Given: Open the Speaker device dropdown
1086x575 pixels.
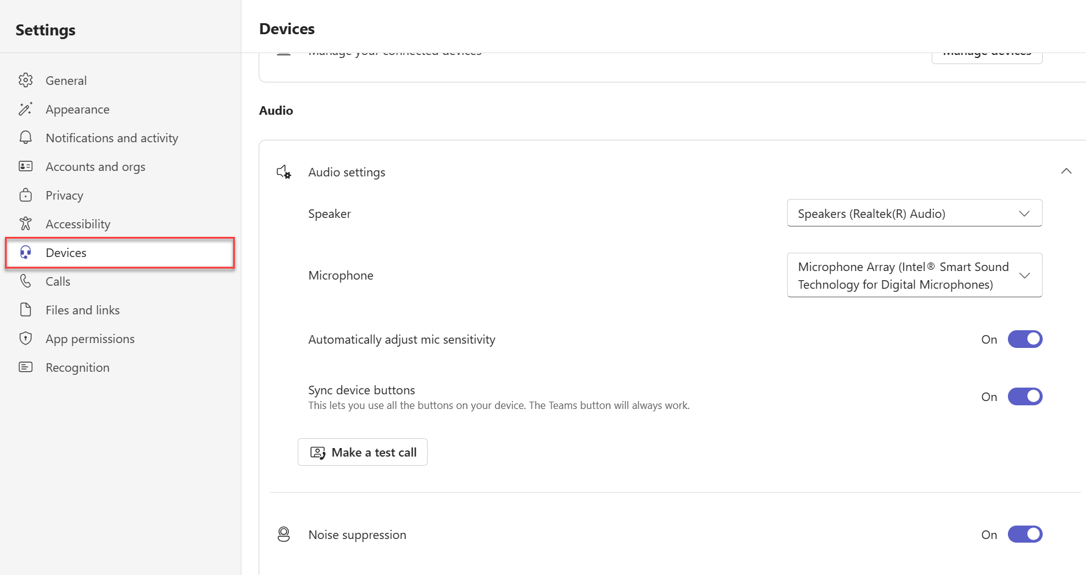Looking at the screenshot, I should (x=914, y=214).
